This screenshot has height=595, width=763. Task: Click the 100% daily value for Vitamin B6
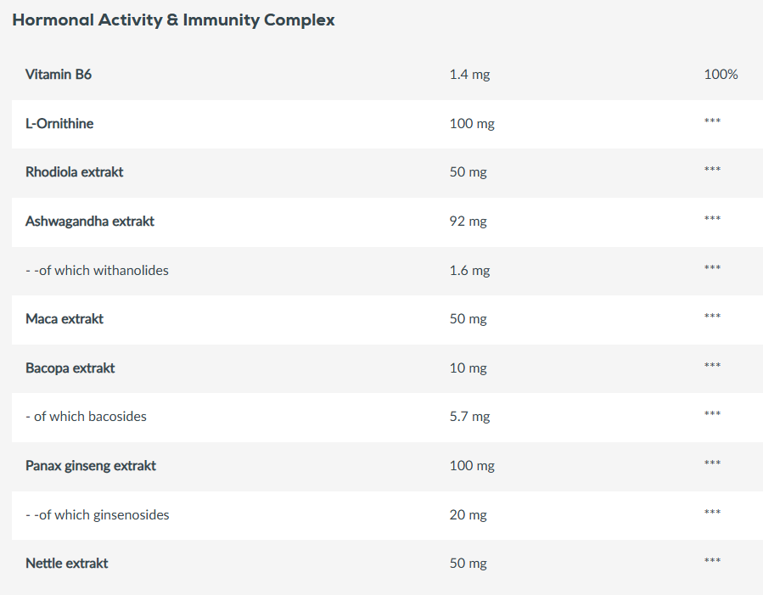coord(721,75)
